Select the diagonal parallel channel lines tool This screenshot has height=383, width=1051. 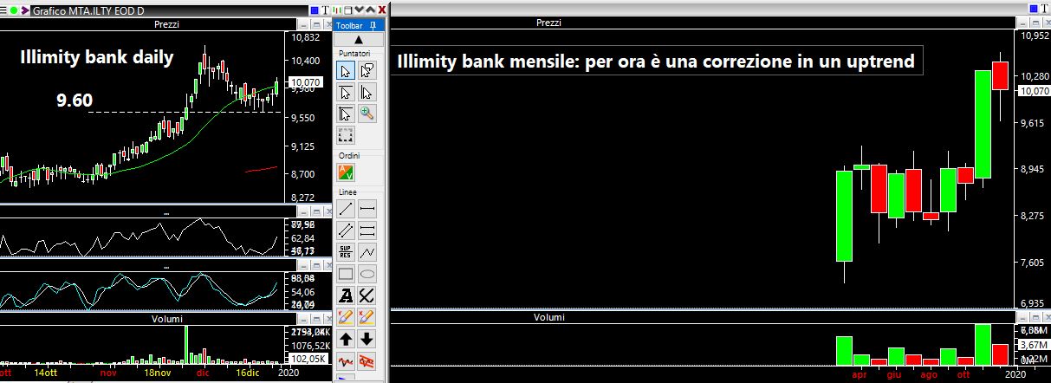point(346,230)
